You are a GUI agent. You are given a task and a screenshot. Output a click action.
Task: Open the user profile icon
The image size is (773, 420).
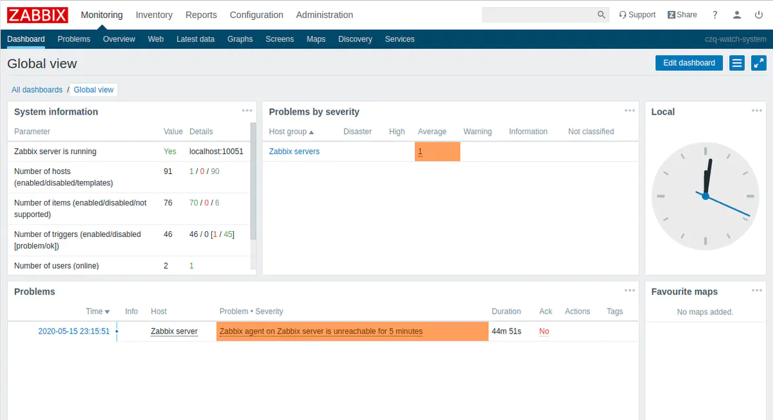click(x=737, y=15)
